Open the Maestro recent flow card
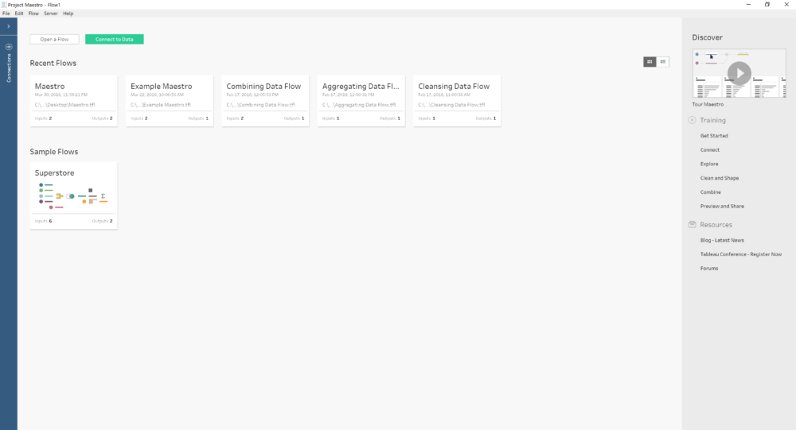Screen dimensions: 796x430 coord(73,101)
